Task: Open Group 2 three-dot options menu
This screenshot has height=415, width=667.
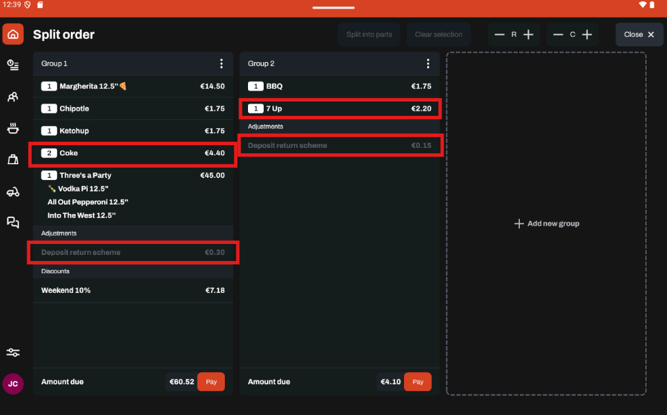Action: (428, 63)
